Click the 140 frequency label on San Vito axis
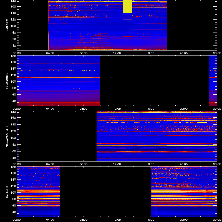This screenshot has height=222, width=222. pos(14,13)
